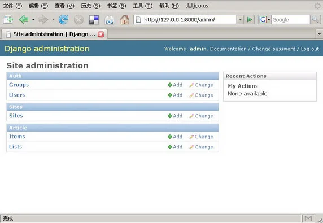Screen dimensions: 323x223
Task: Click Change for Users
Action: pos(201,95)
